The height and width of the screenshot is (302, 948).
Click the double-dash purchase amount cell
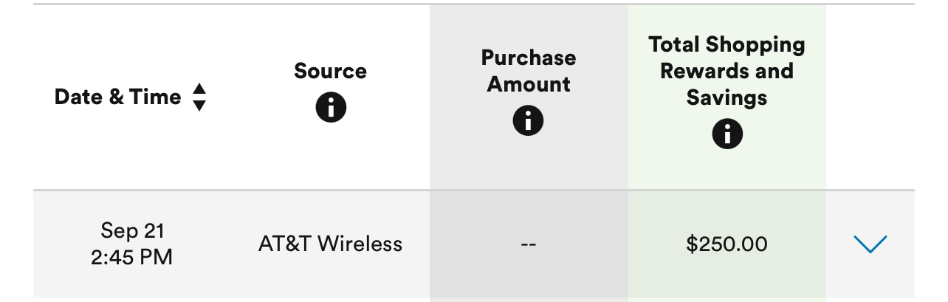pos(528,244)
